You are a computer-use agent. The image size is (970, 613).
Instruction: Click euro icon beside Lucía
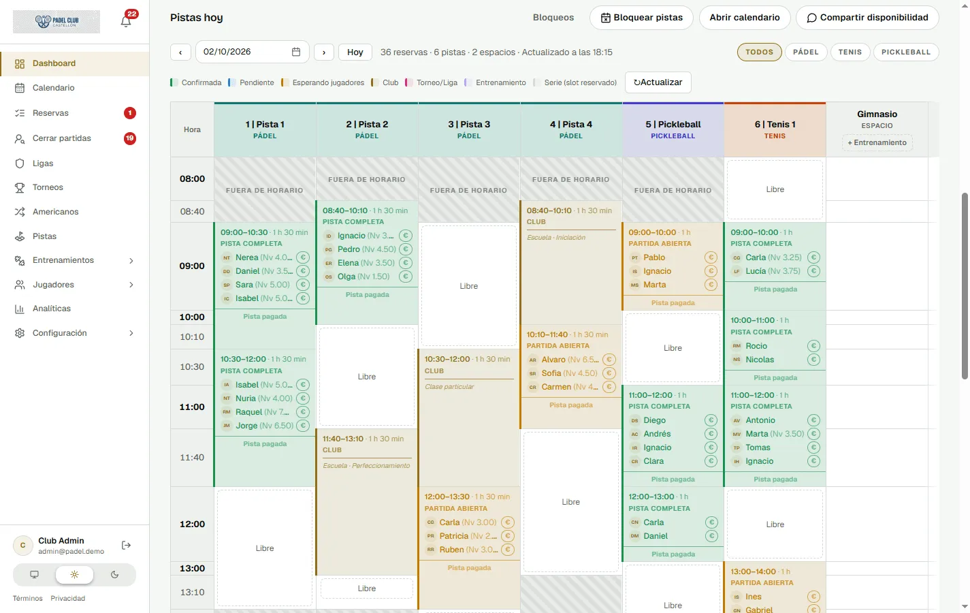pyautogui.click(x=813, y=271)
